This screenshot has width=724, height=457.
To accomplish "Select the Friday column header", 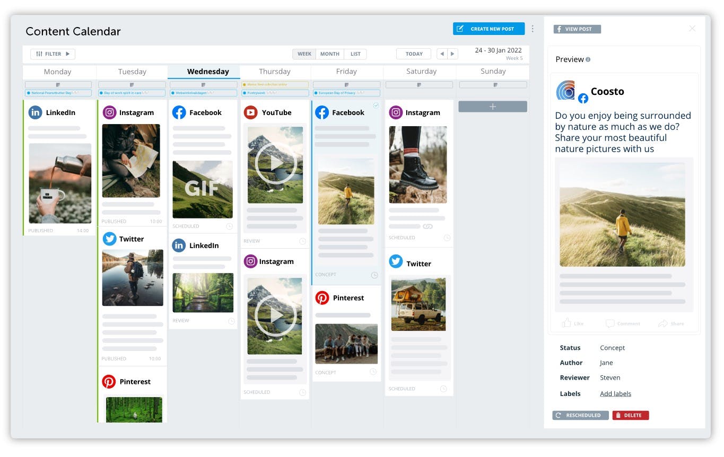I will (x=346, y=72).
